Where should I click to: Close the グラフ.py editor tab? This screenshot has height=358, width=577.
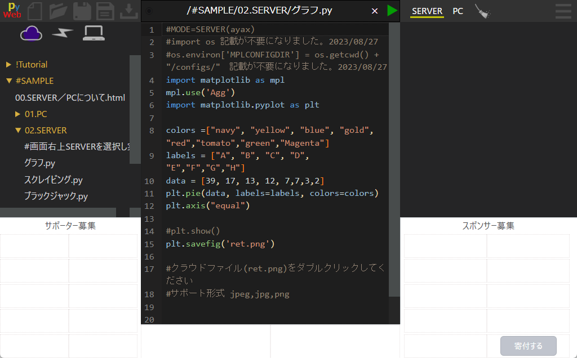374,10
